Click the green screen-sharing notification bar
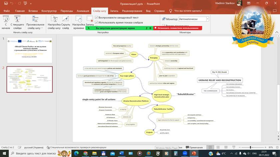Screen dimensions: 280x157 click(119, 28)
